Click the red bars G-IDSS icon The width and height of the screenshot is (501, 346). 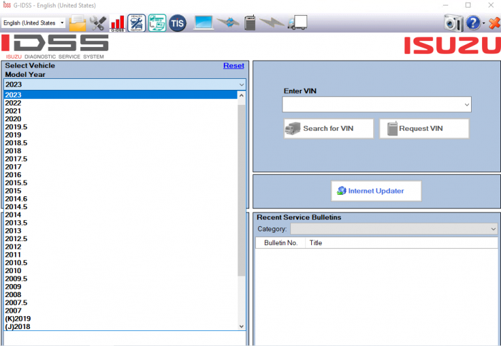[117, 23]
